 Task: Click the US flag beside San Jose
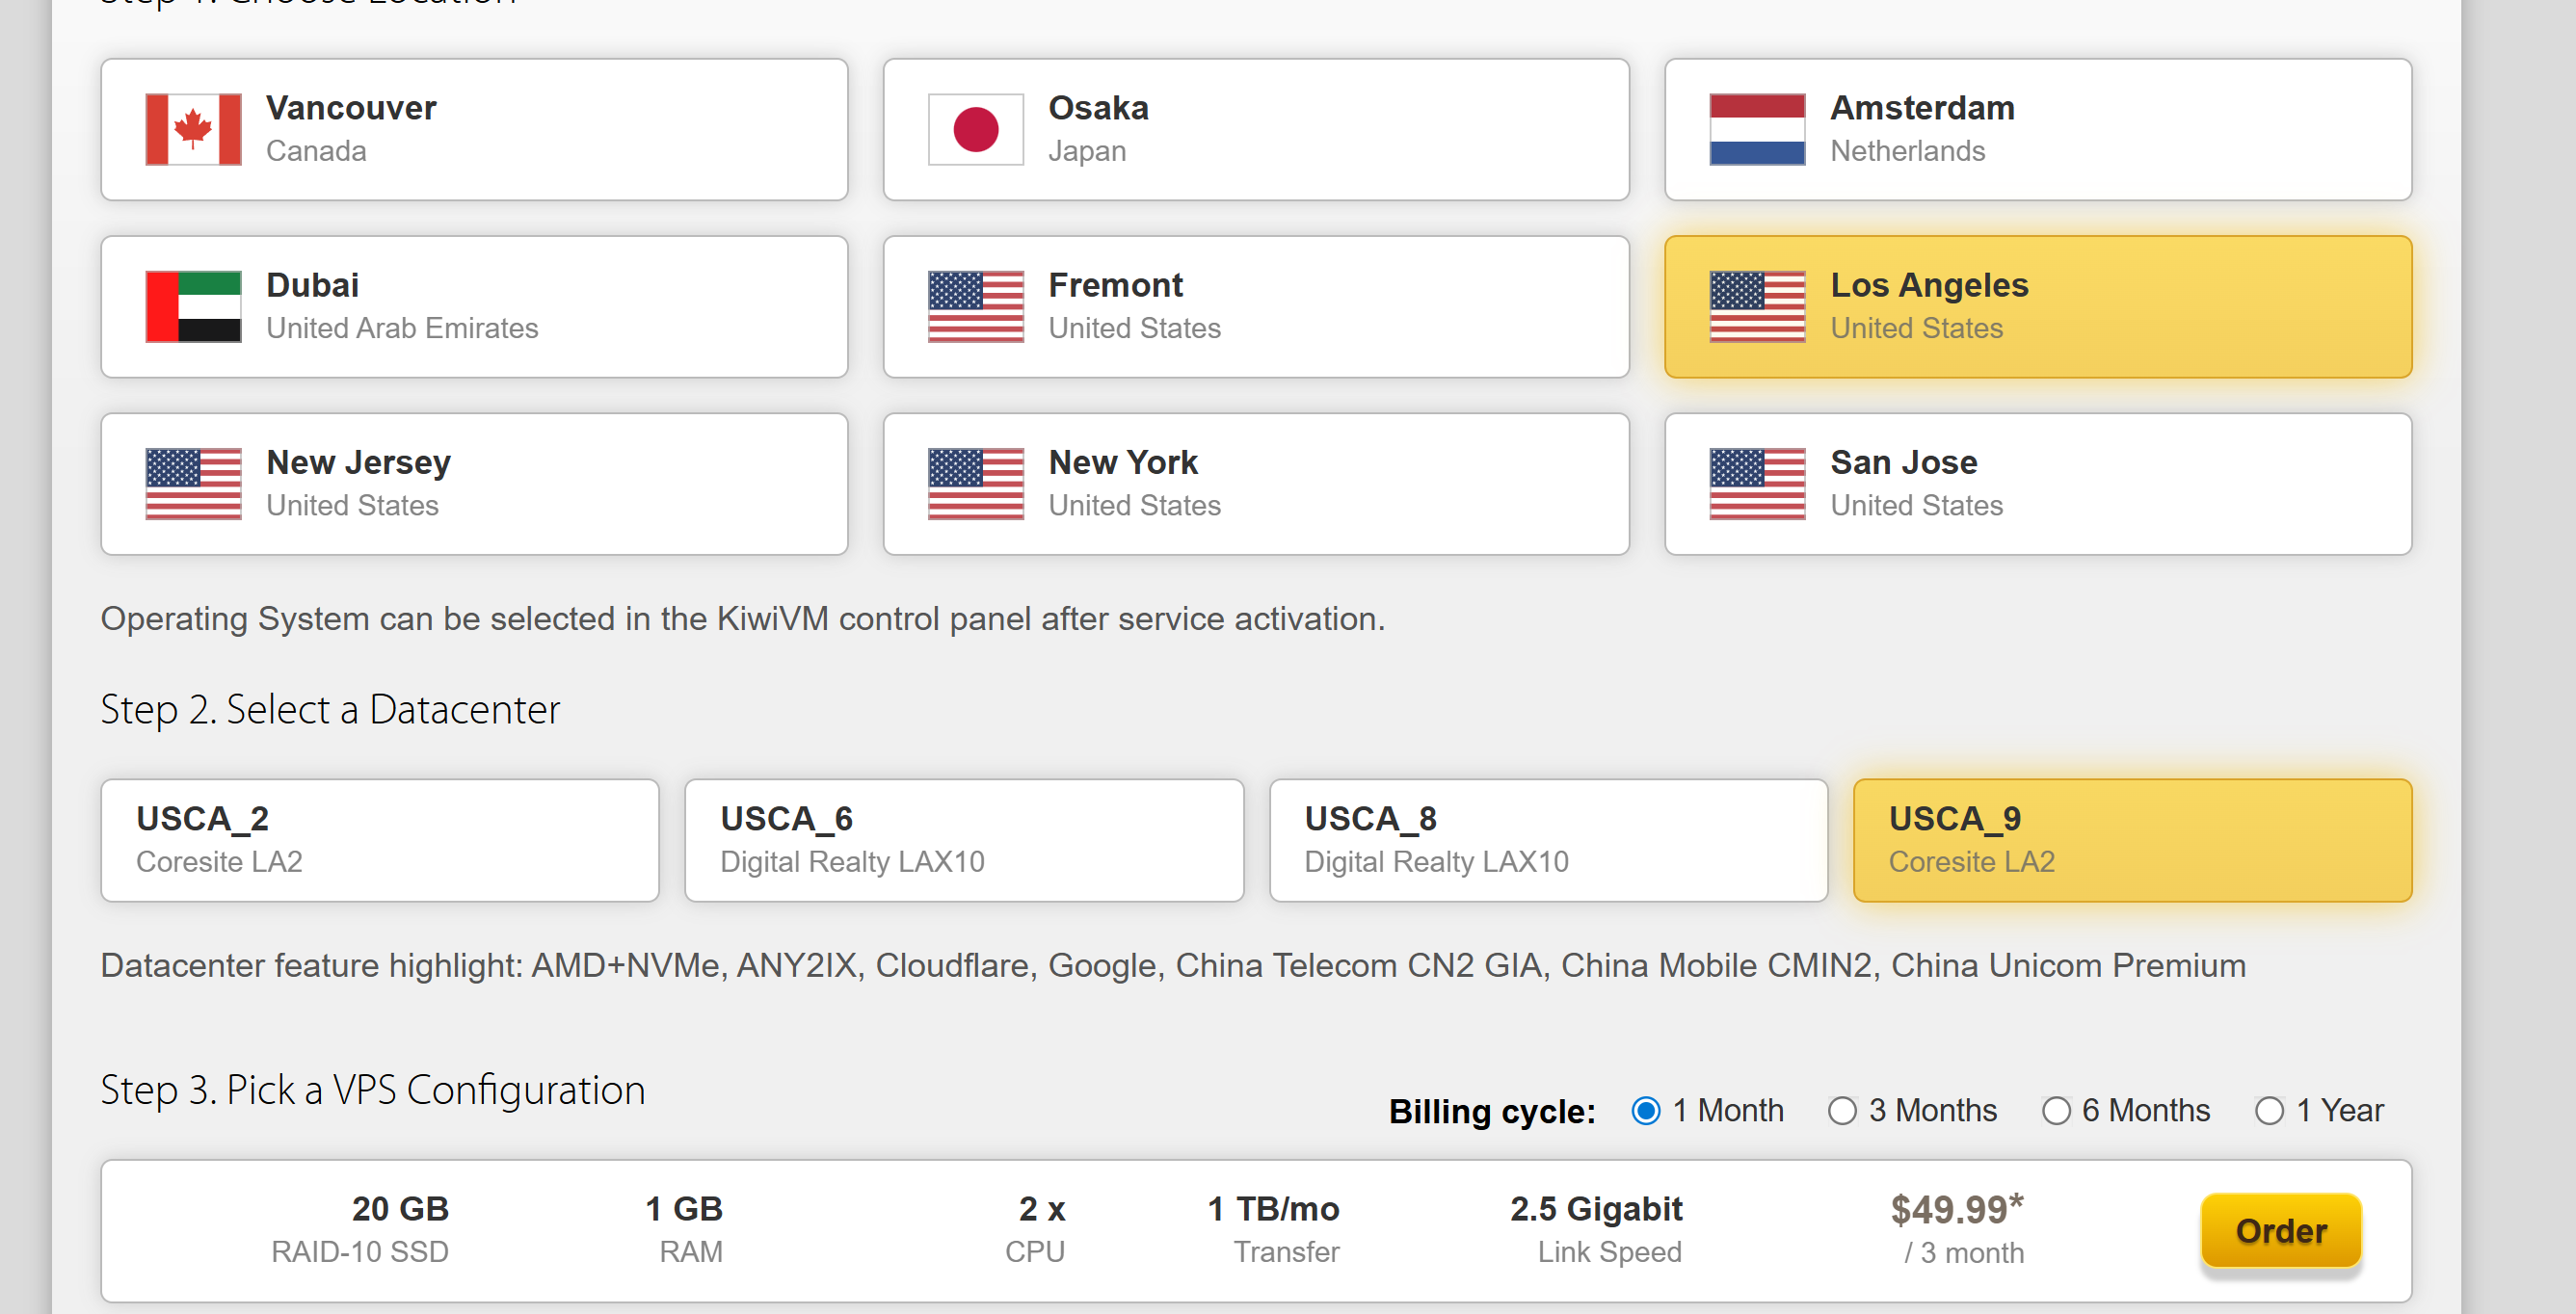click(x=1757, y=484)
